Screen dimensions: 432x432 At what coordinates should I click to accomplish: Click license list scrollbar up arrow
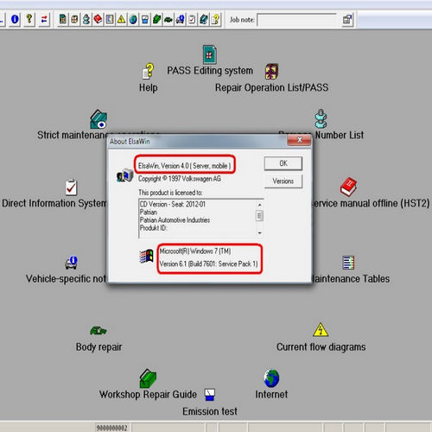[x=259, y=205]
